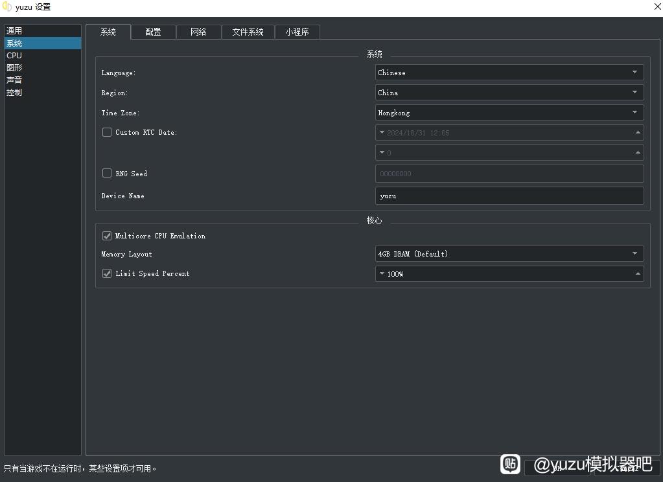Decrease the Custom RTC date value
Image resolution: width=663 pixels, height=482 pixels.
[382, 132]
